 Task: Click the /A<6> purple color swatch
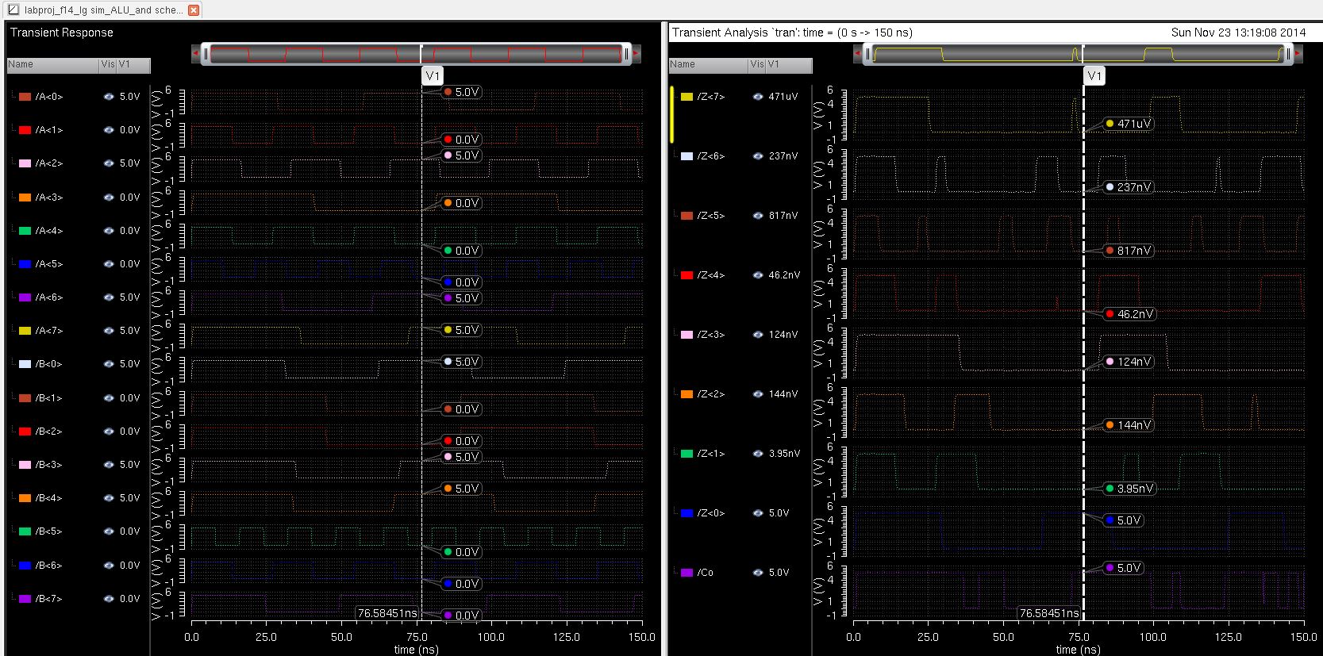tap(25, 297)
